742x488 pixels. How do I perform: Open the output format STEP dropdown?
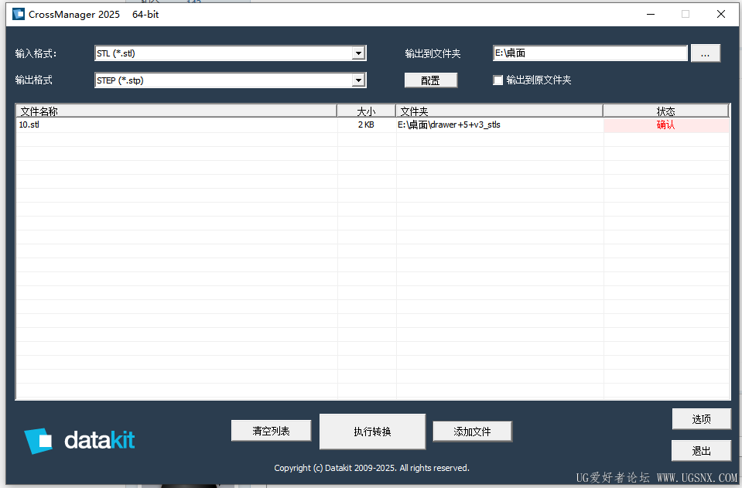click(231, 80)
